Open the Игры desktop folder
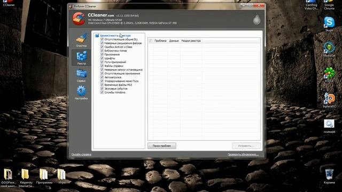 pos(62,177)
